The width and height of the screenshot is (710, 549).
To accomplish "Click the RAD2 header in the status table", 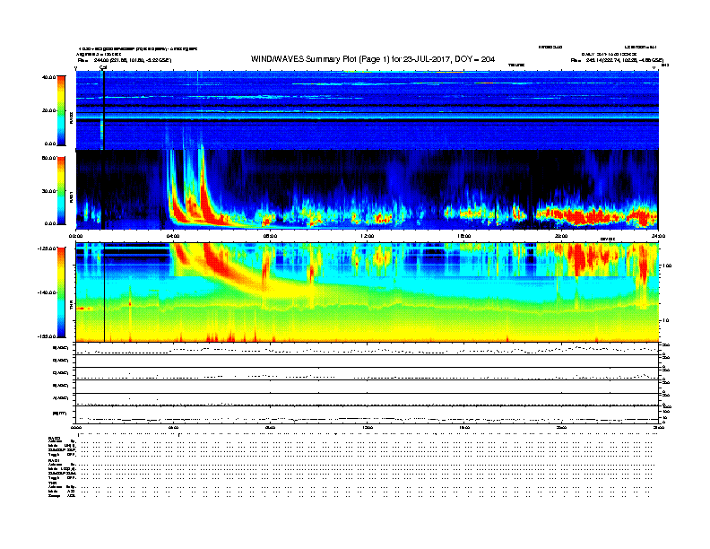I will point(55,438).
